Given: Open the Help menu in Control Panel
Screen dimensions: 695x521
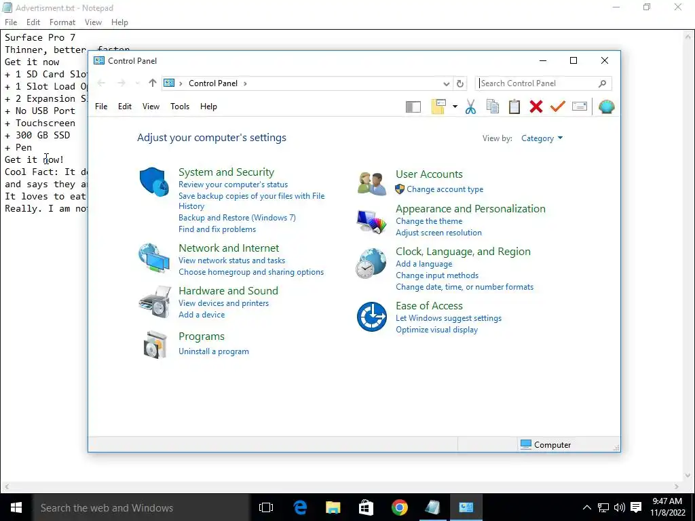Looking at the screenshot, I should tap(208, 107).
